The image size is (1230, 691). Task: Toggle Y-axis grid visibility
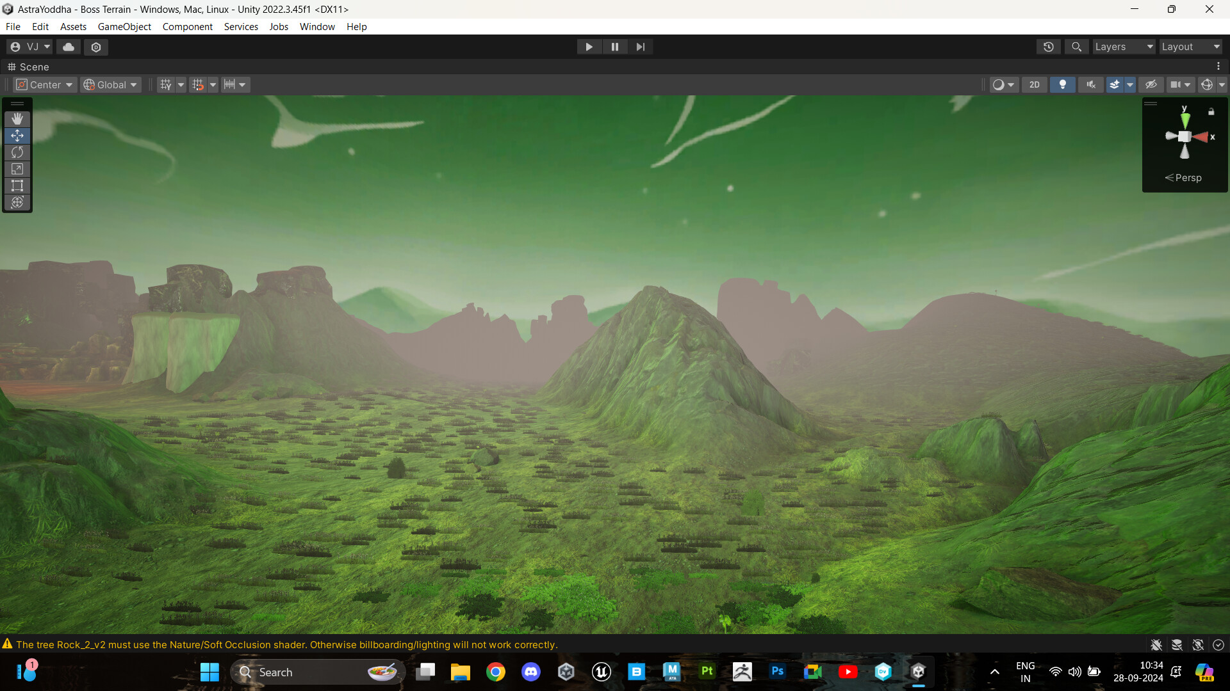(166, 84)
